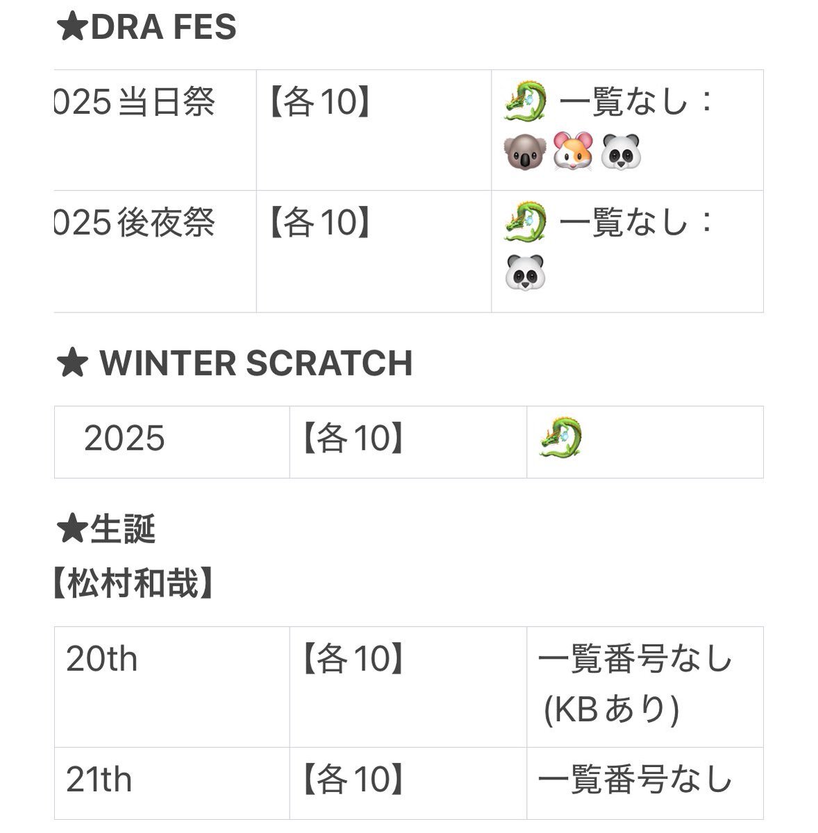
Task: Click the dragon emoji in 後夜祭 row
Action: (525, 223)
